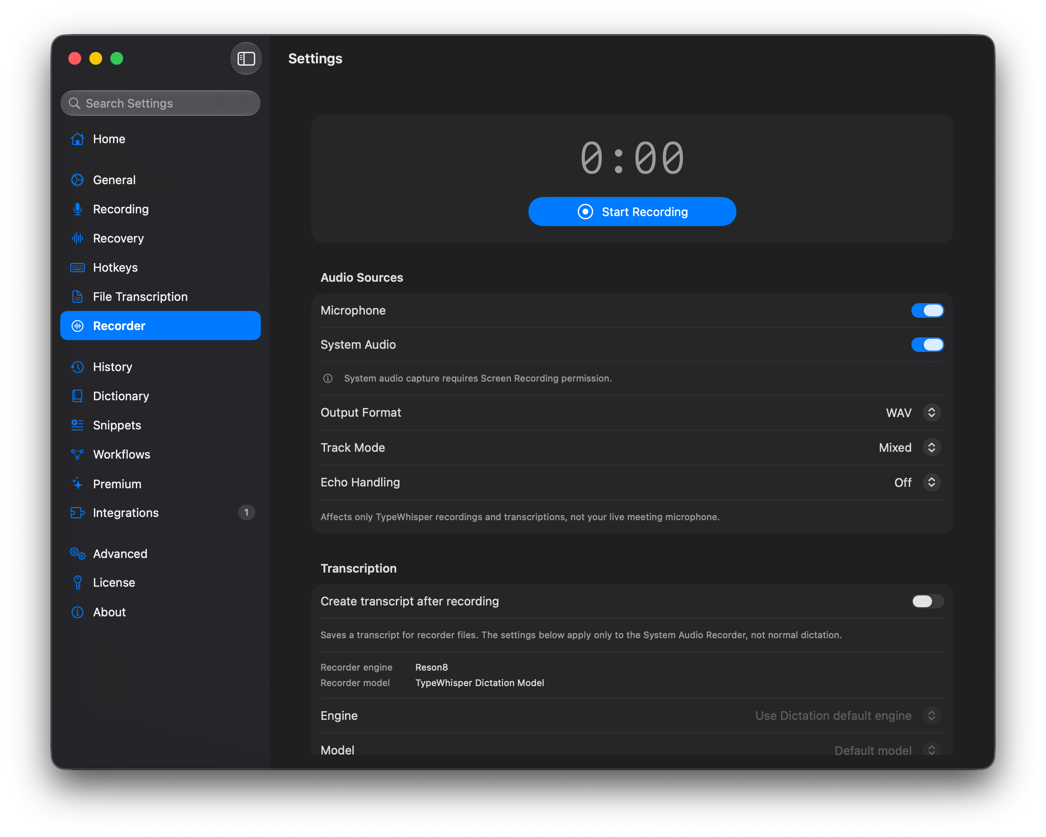
Task: Click the Workflows nodes icon
Action: [77, 455]
